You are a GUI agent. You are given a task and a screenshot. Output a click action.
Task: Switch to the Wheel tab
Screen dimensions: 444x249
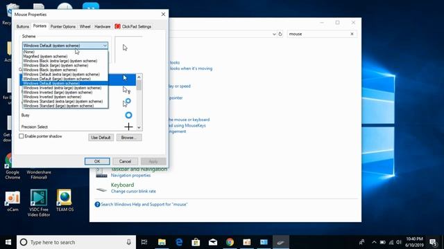(x=85, y=26)
